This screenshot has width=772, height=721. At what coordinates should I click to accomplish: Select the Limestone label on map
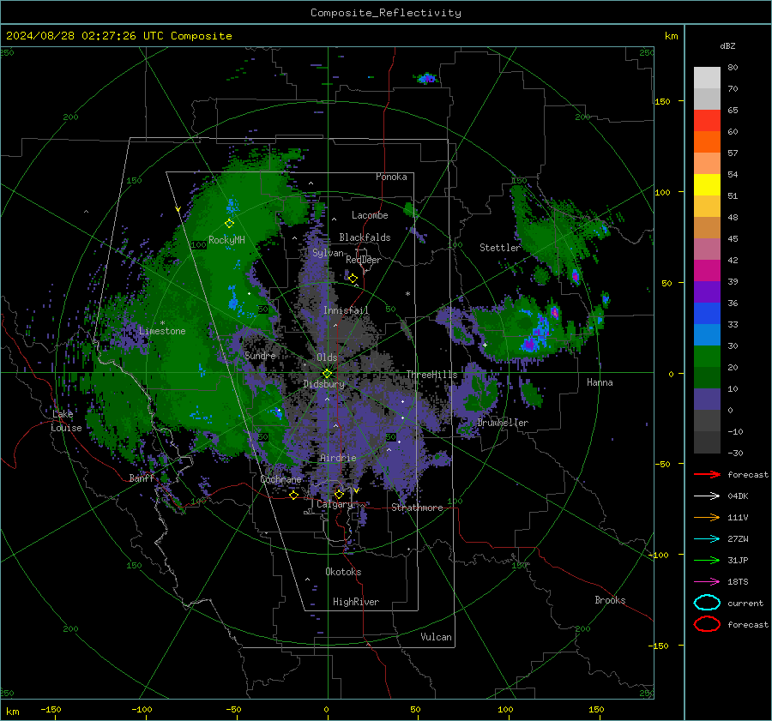click(x=162, y=331)
